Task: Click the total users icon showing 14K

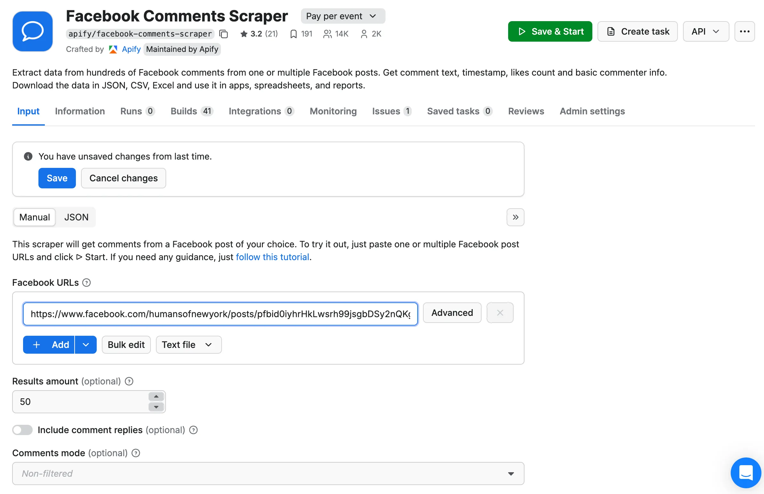Action: [327, 34]
